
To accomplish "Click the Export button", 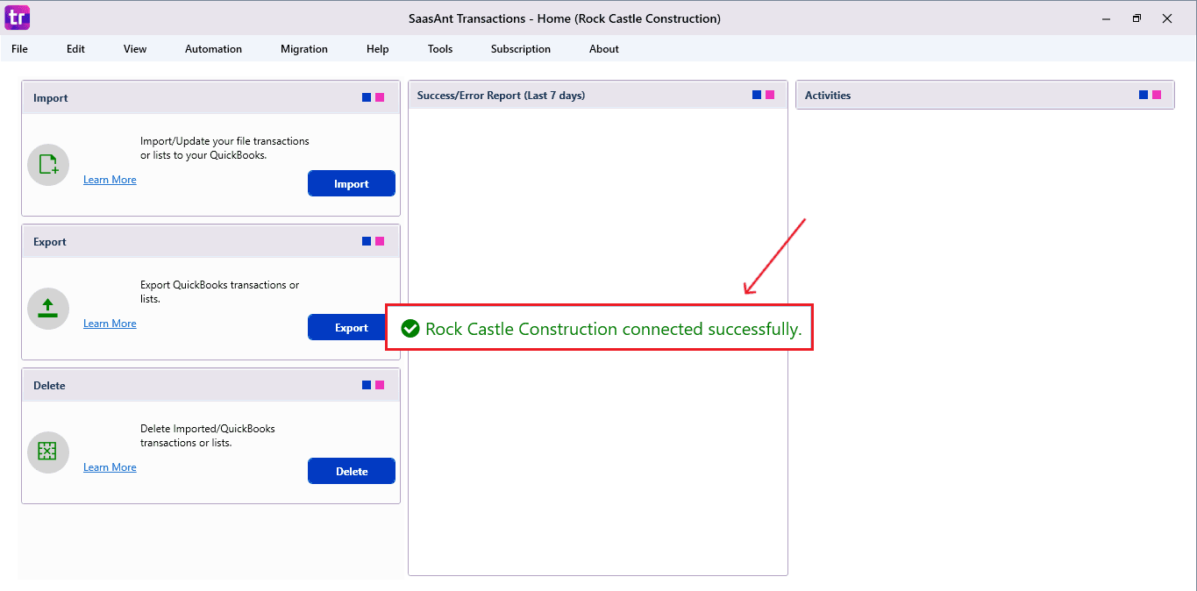I will pos(347,327).
